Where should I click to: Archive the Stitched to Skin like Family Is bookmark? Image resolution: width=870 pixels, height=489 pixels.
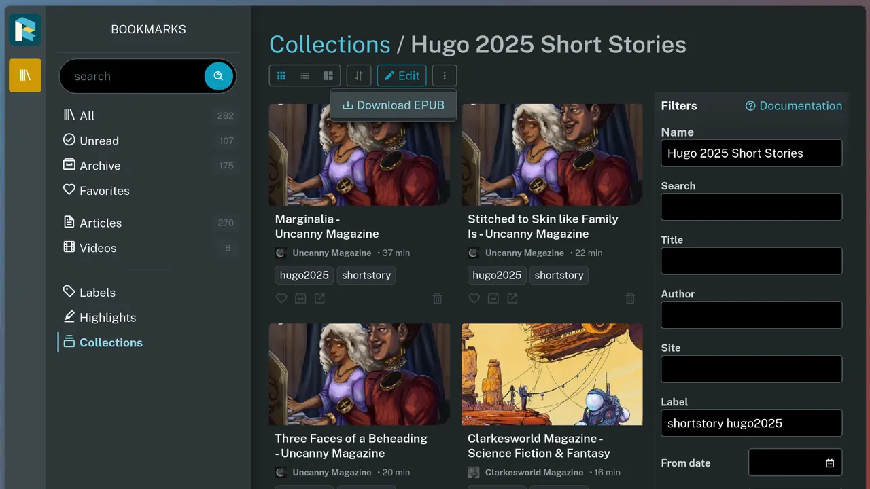[x=493, y=298]
